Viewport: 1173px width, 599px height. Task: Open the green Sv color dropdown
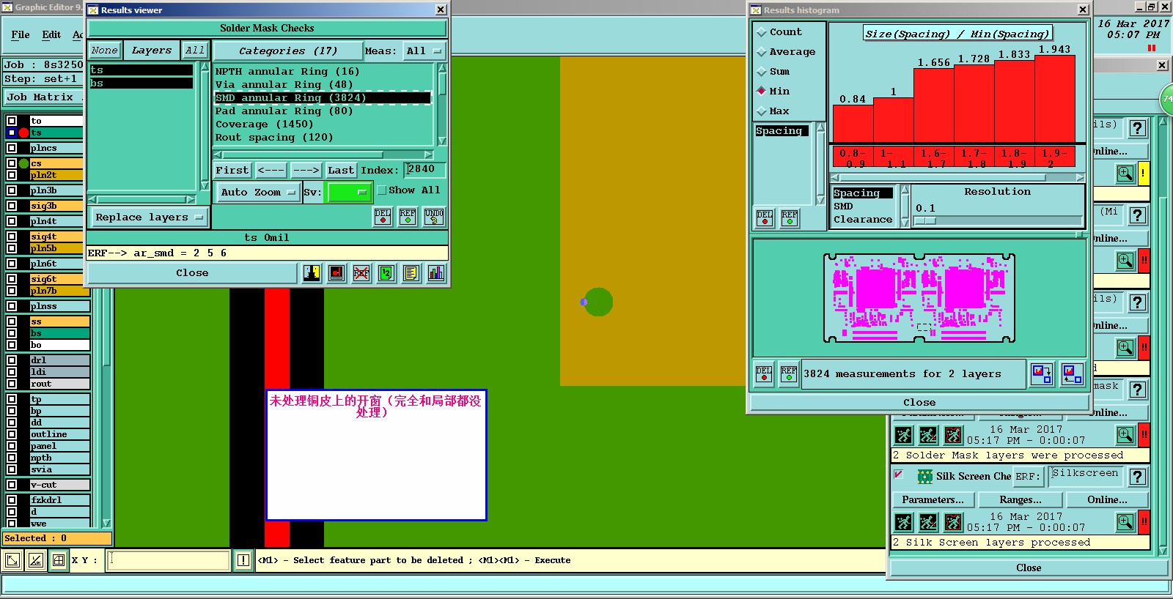coord(348,193)
